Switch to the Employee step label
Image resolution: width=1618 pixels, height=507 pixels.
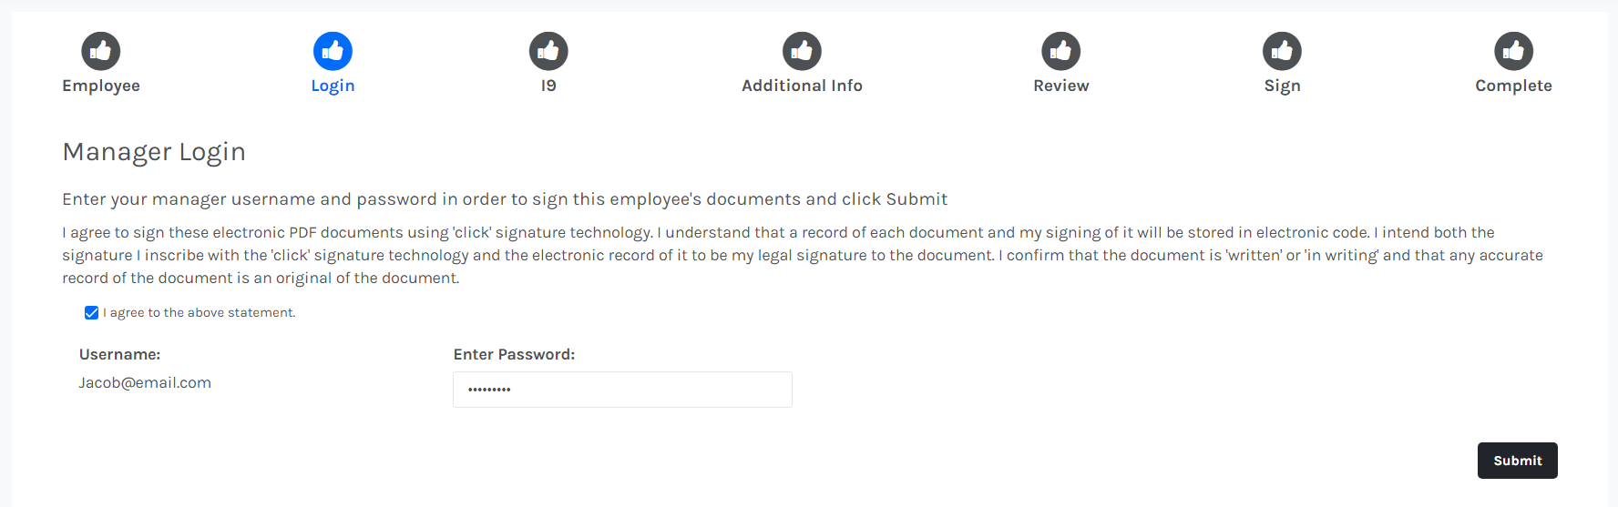[x=101, y=86]
